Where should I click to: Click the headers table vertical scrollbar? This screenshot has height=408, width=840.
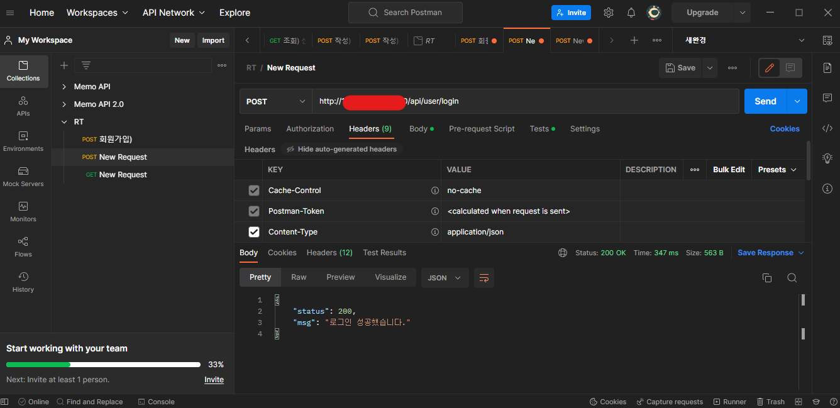point(809,160)
